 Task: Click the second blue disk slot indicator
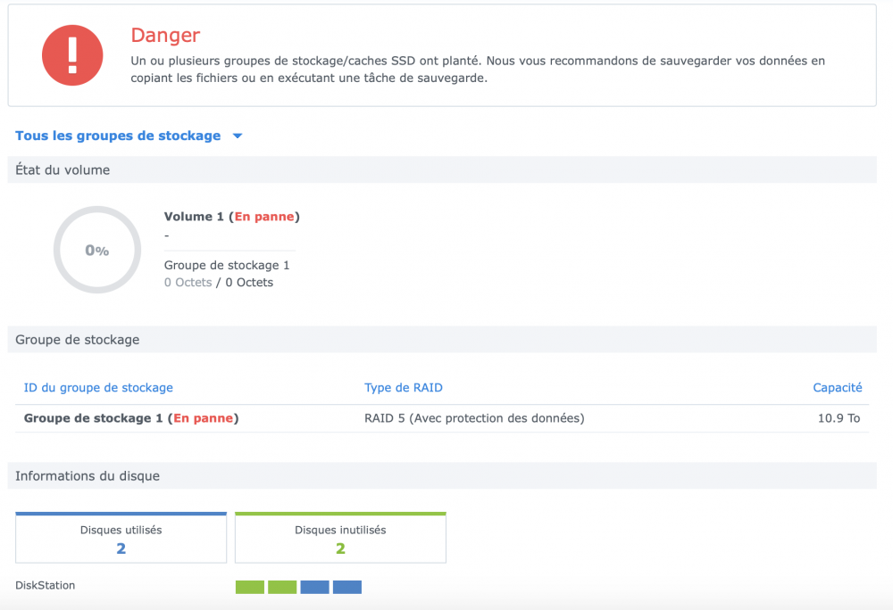[347, 587]
